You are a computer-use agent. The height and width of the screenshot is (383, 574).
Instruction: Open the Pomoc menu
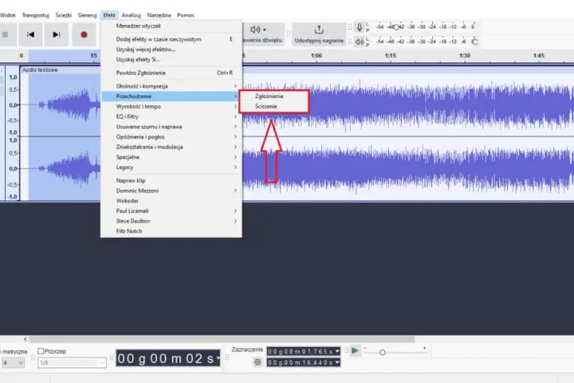[186, 15]
